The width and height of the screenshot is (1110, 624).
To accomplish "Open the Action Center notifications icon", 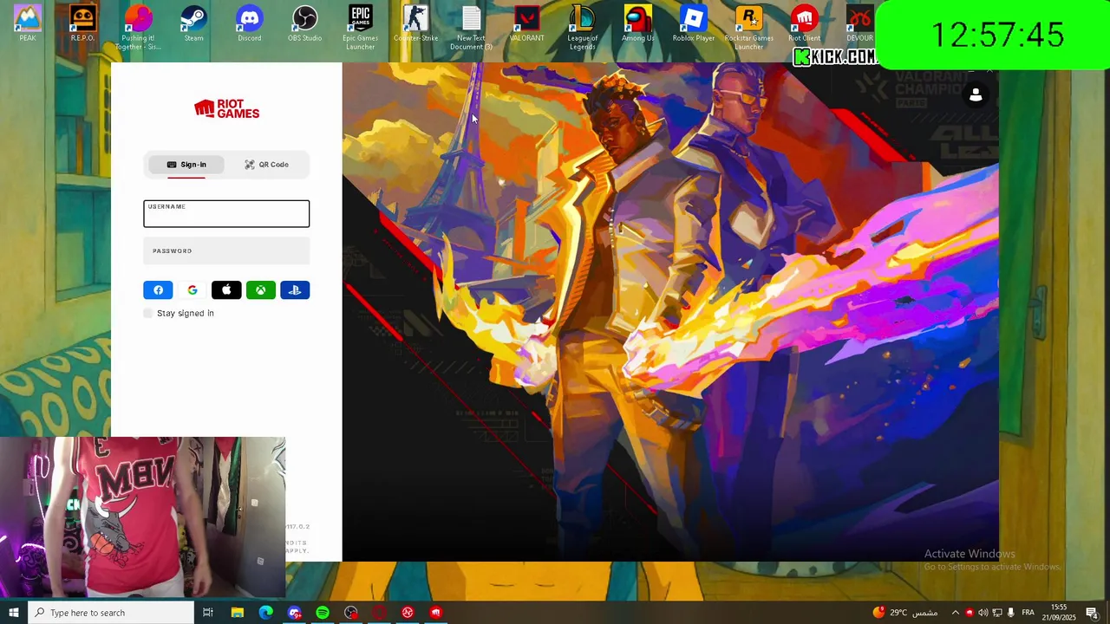I will coord(1092,613).
